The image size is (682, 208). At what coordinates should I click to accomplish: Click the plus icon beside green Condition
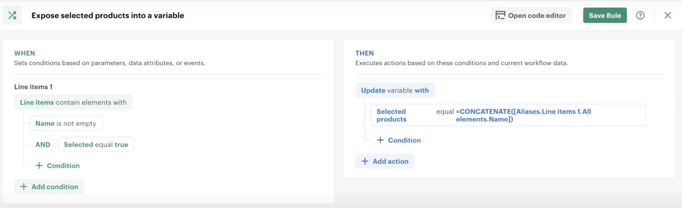point(39,166)
